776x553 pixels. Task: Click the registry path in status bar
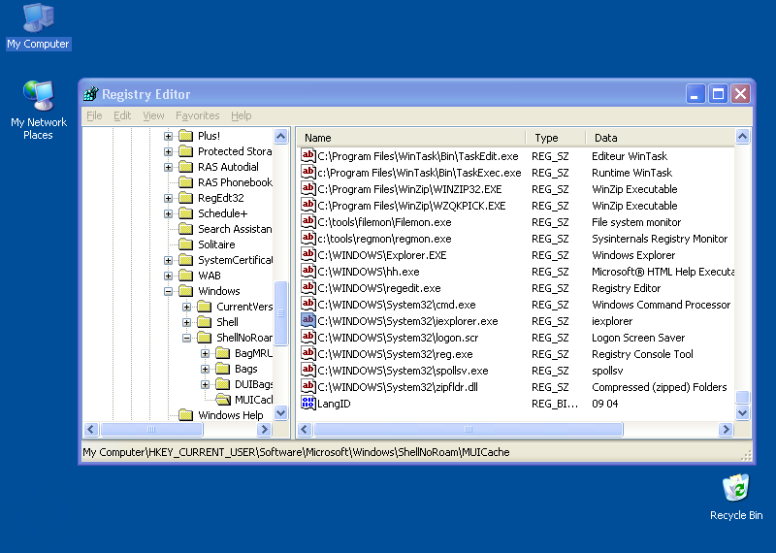coord(296,452)
